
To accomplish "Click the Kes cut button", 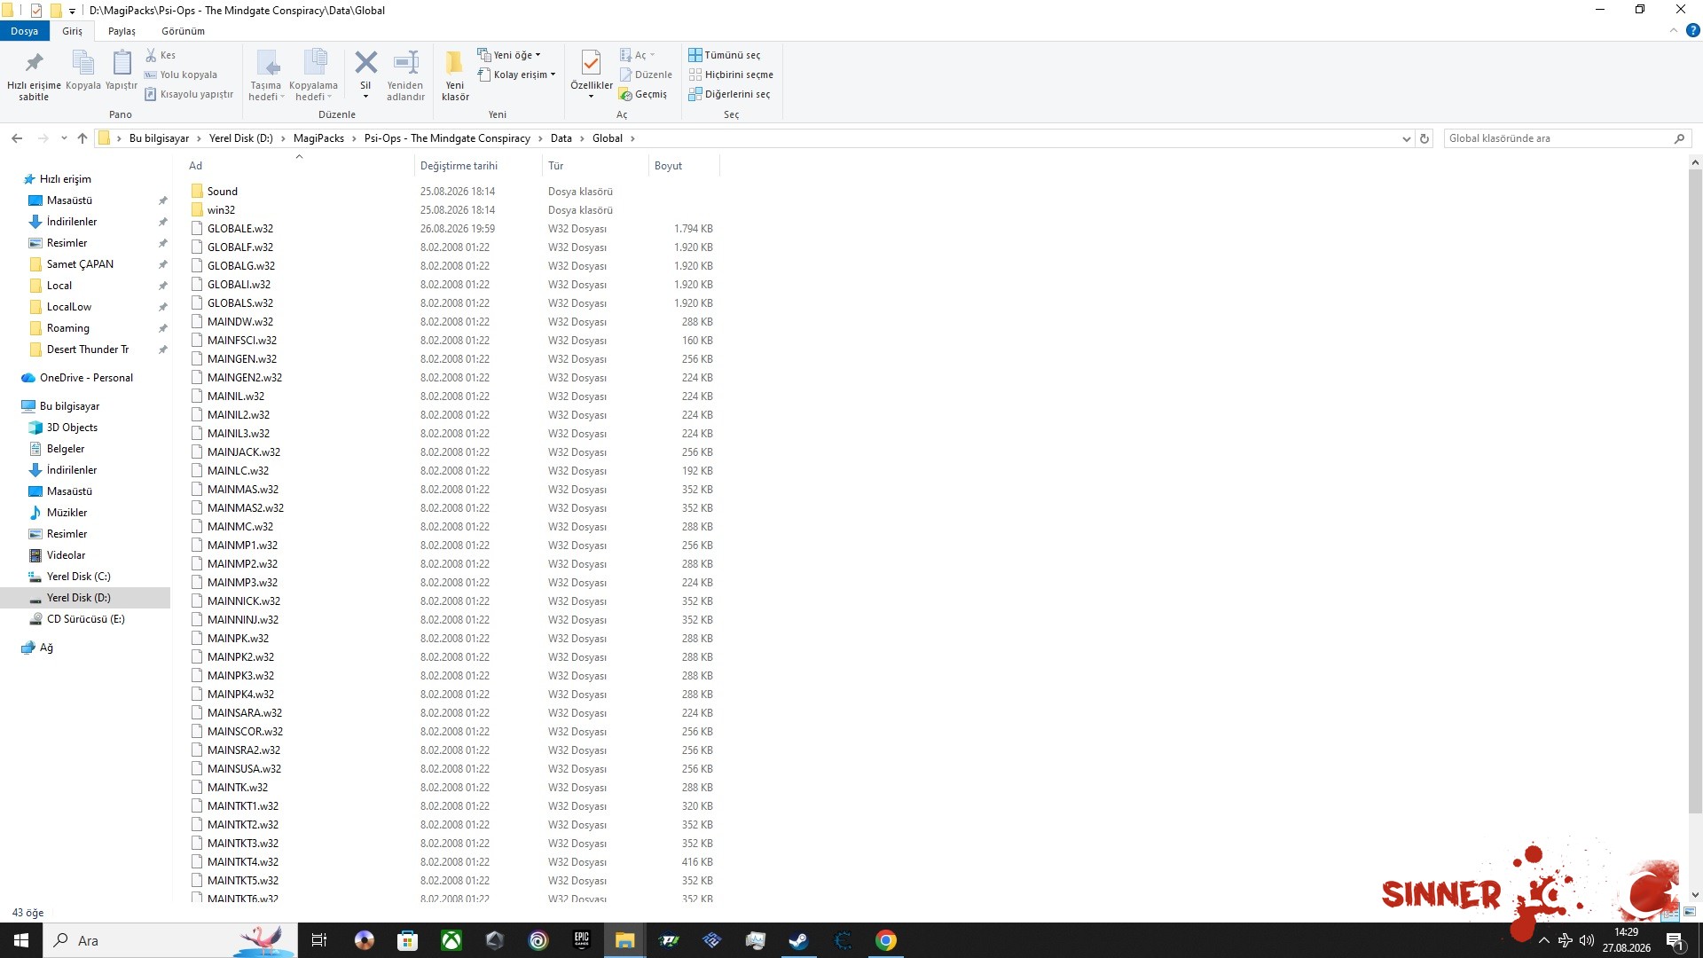I will (161, 55).
